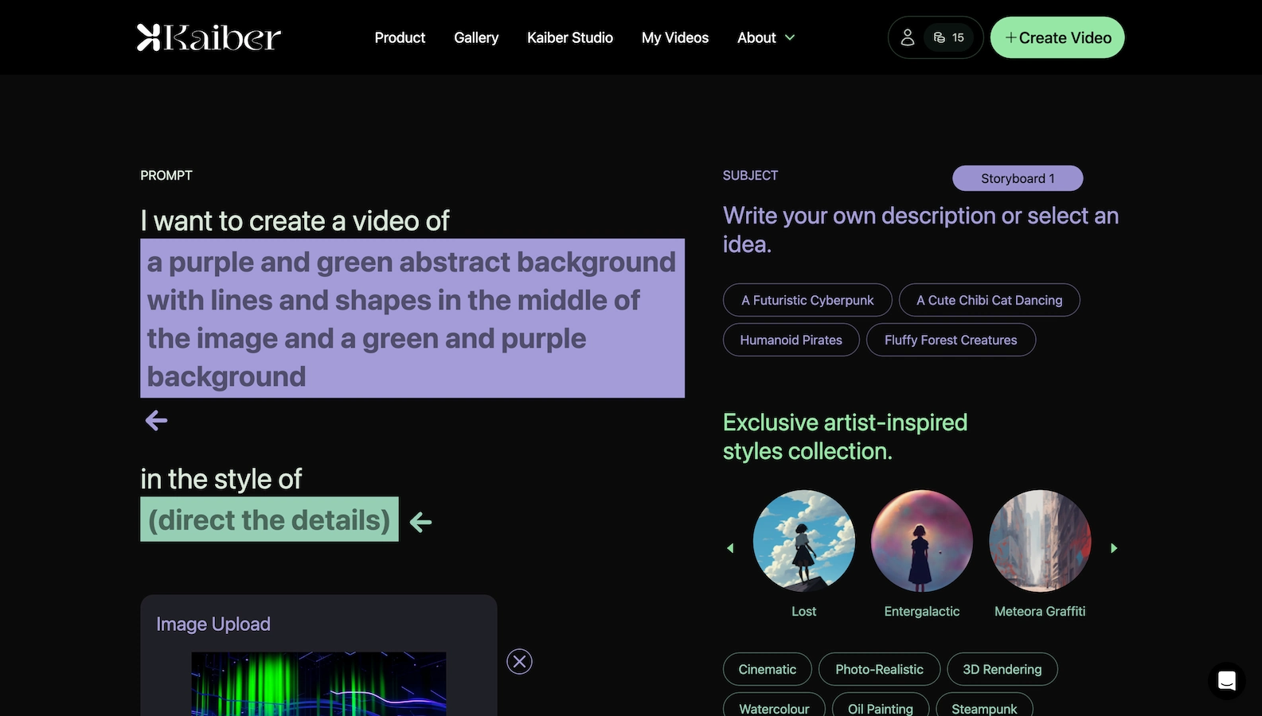This screenshot has width=1262, height=716.
Task: Click the uploaded green abstract image preview
Action: (x=318, y=683)
